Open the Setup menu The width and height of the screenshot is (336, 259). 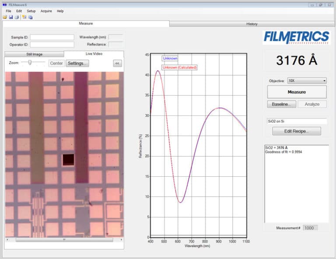pos(31,11)
